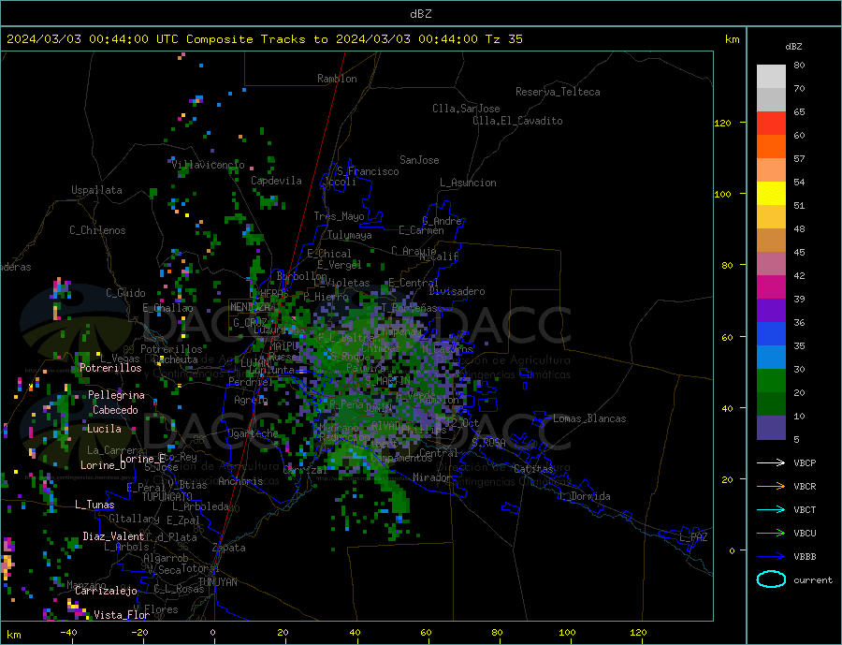Pick the bright yellow 51-54 dBZ swatch
The image size is (842, 645).
pos(771,194)
